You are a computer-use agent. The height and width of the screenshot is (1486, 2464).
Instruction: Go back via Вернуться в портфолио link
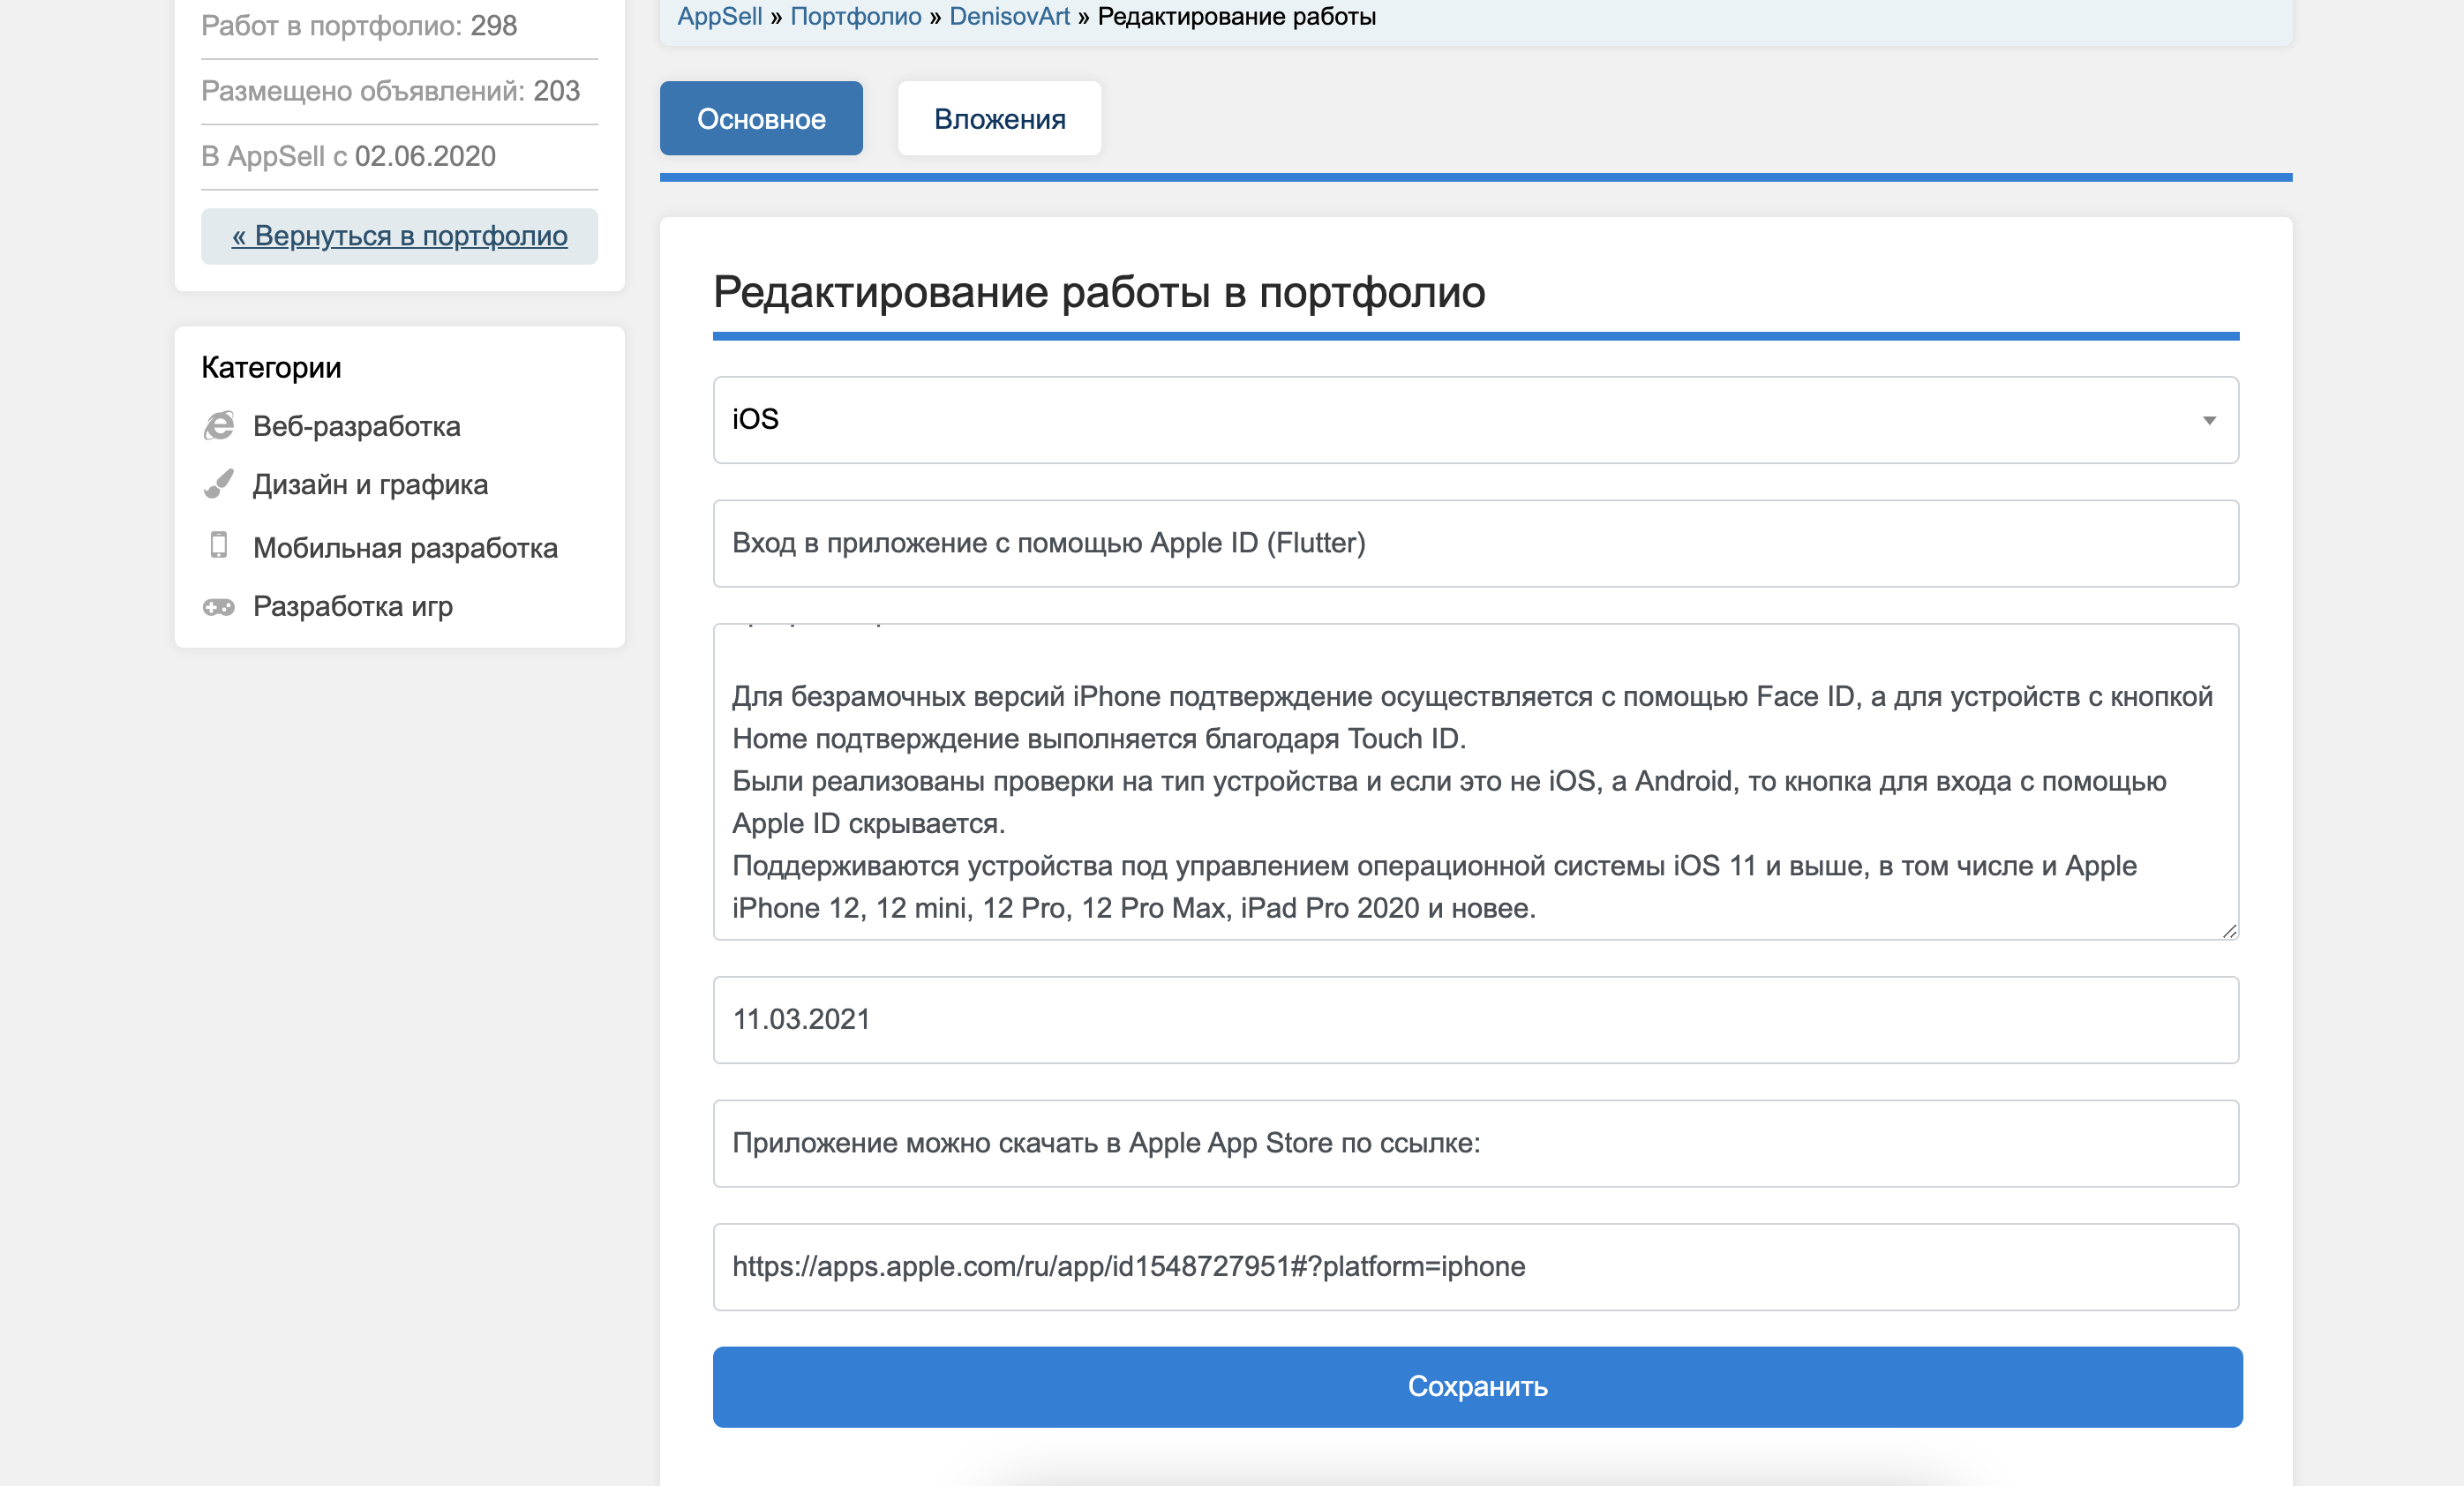[x=399, y=236]
